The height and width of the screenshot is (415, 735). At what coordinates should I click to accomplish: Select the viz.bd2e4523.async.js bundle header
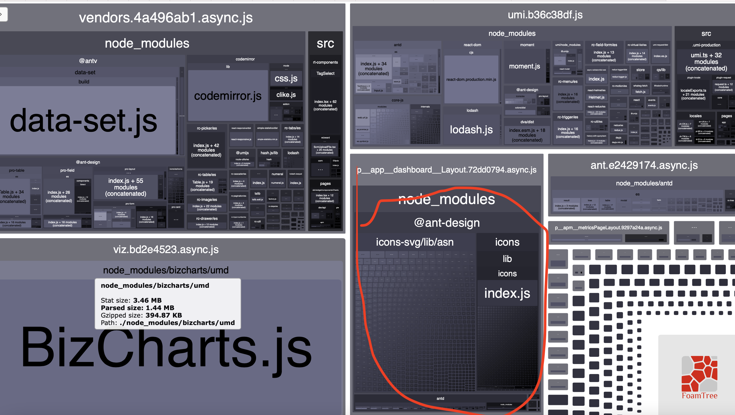coord(166,249)
